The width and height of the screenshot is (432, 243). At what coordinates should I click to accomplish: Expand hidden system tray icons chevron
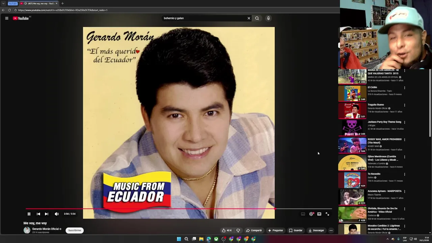pyautogui.click(x=387, y=239)
